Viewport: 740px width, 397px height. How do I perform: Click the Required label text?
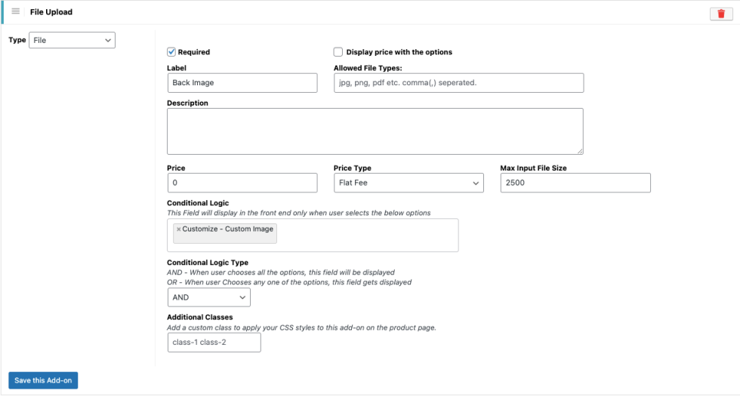click(x=194, y=52)
